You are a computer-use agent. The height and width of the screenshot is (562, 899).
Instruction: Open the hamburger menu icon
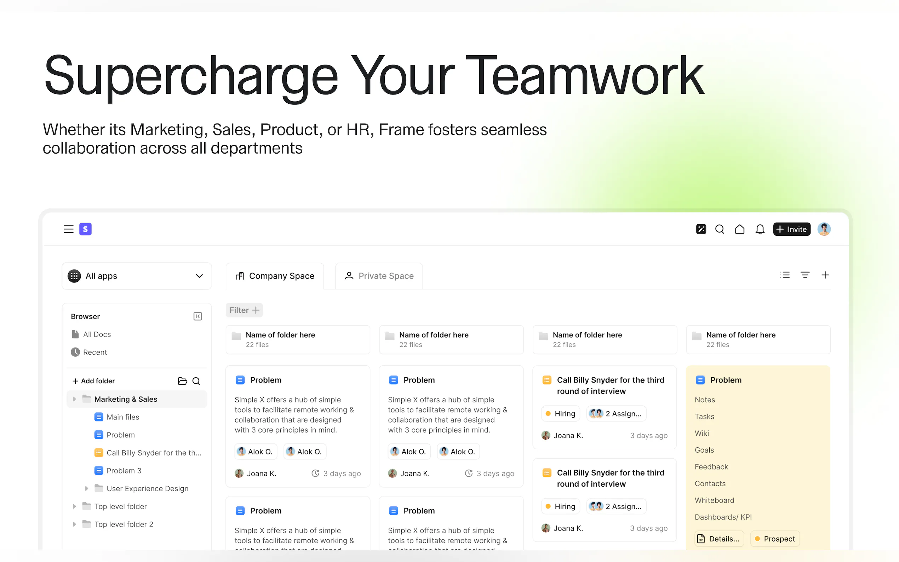coord(68,229)
